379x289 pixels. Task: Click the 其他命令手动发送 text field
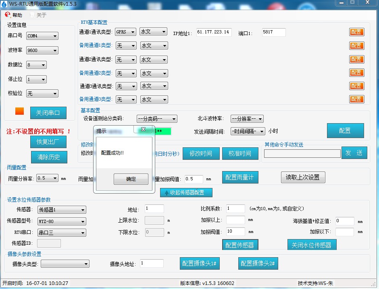pos(302,153)
